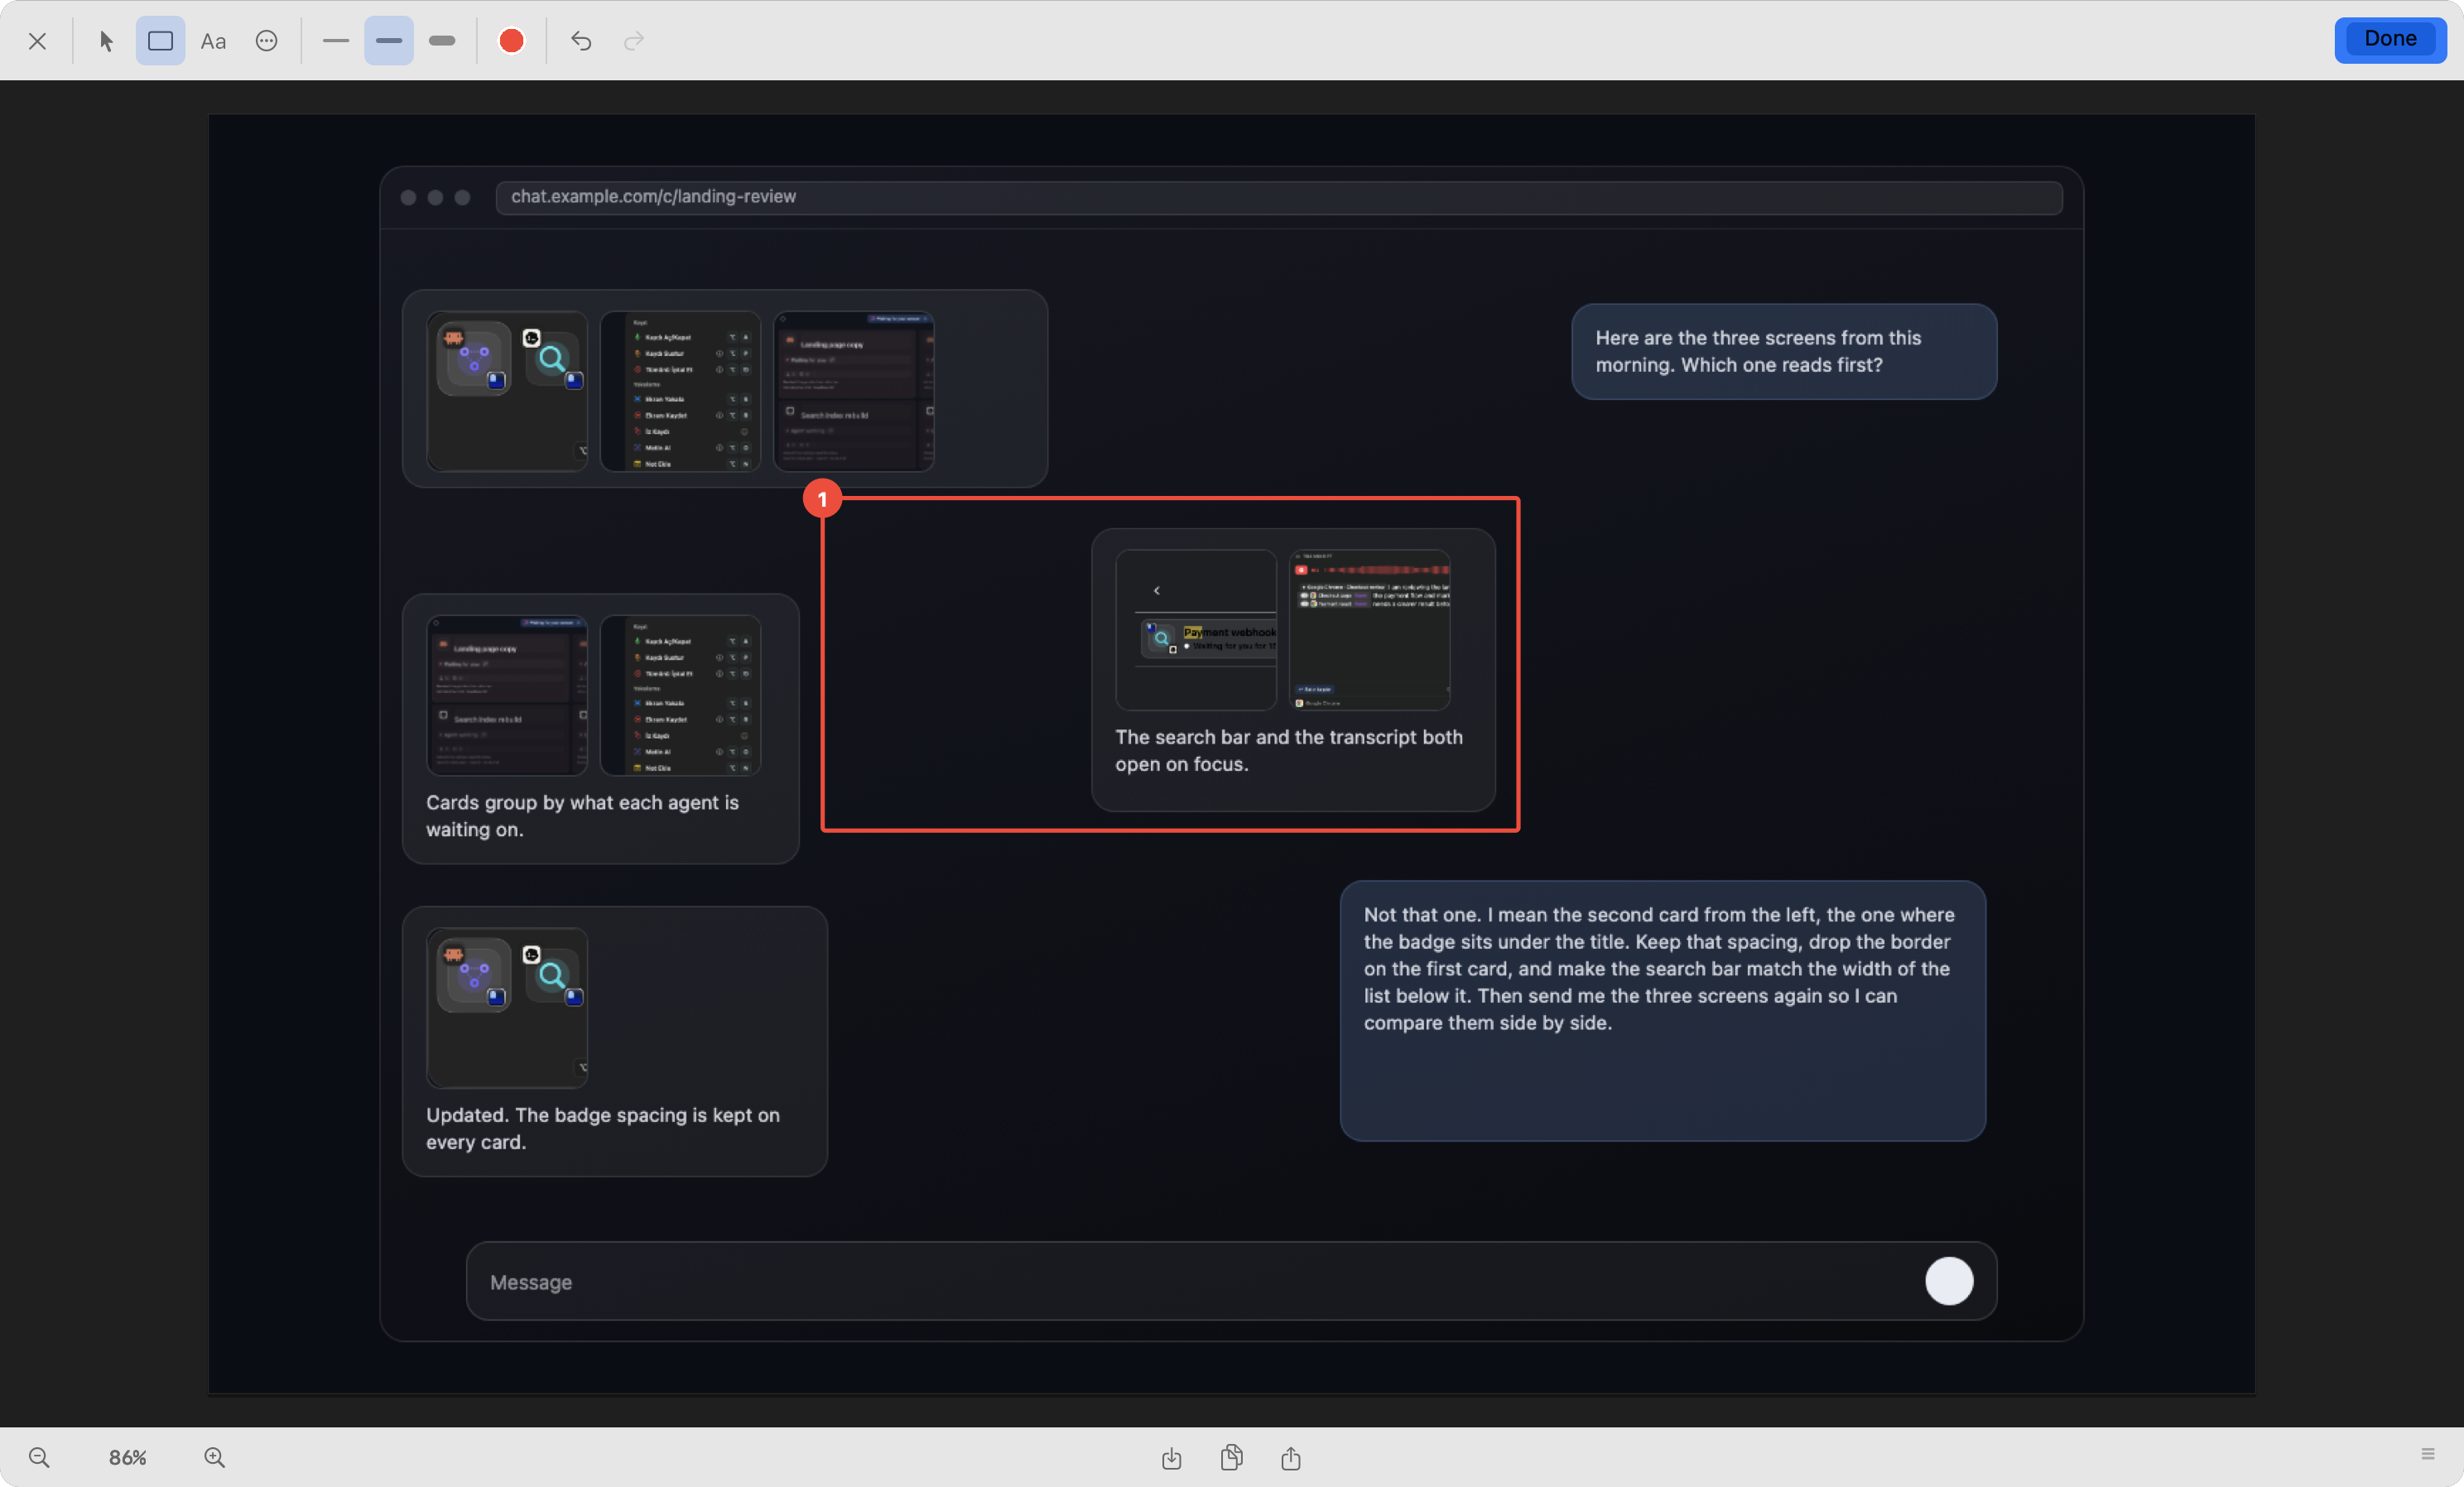Image resolution: width=2464 pixels, height=1487 pixels.
Task: Zoom out using the minus magnifier
Action: tap(39, 1457)
